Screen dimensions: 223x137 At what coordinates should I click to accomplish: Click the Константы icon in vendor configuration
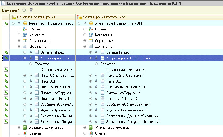point(90,35)
